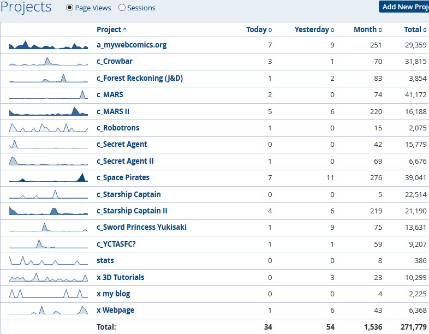429x334 pixels.
Task: Click the x Webpage sparkline chart
Action: (x=49, y=310)
